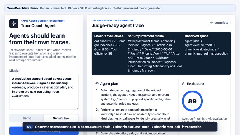Click the 'TraceCoach uses Gemini to act' description
The width and height of the screenshot is (240, 135).
pos(42,55)
